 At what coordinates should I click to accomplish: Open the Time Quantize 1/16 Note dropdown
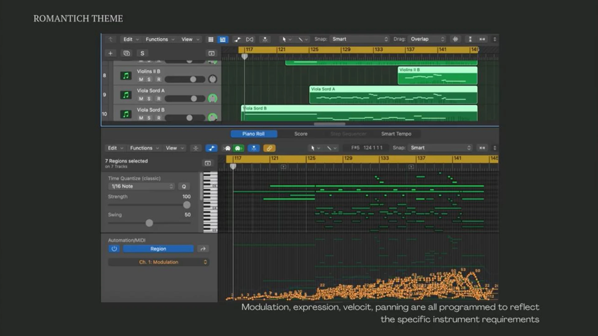pyautogui.click(x=141, y=186)
